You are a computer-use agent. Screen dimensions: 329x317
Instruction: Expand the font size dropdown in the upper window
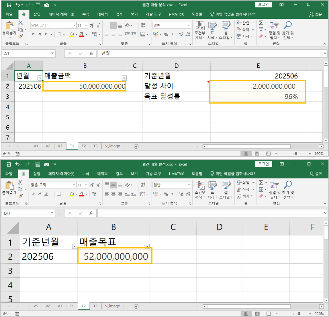86,26
